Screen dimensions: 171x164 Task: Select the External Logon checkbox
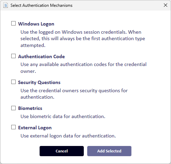coord(13,127)
